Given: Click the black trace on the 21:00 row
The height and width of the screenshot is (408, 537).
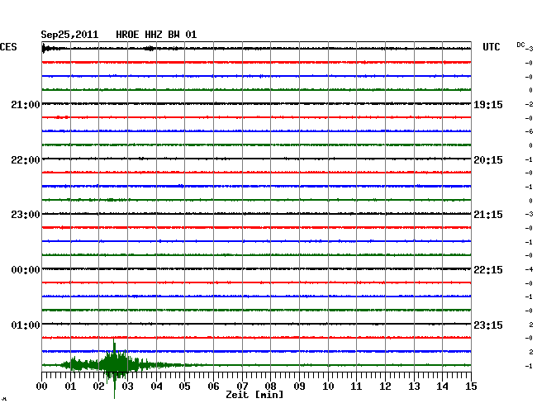Looking at the screenshot, I should click(x=256, y=103).
